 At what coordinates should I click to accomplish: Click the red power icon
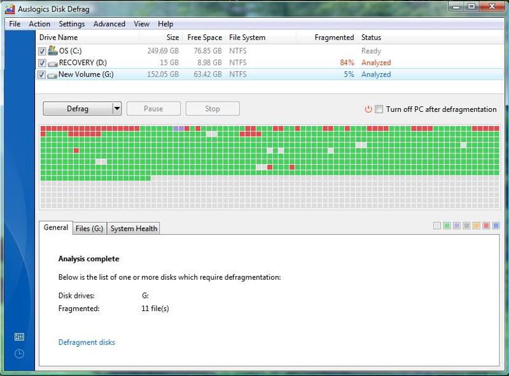[368, 109]
